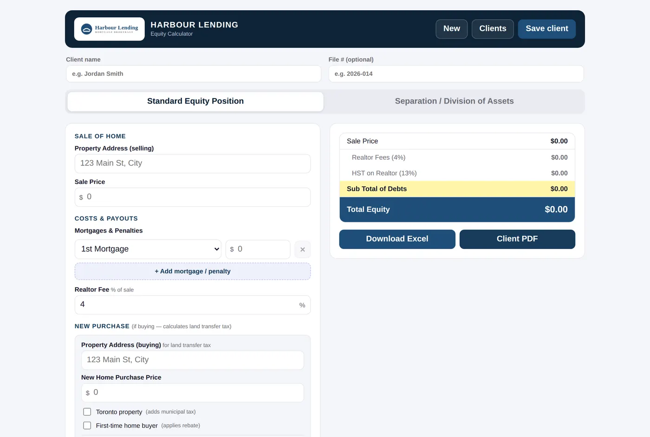Click the Harbour Lending logo
Viewport: 650px width, 437px height.
tap(109, 29)
